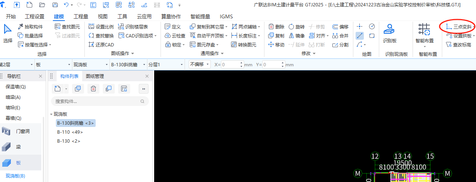Collapse the 现浇板 tree node

coord(51,114)
